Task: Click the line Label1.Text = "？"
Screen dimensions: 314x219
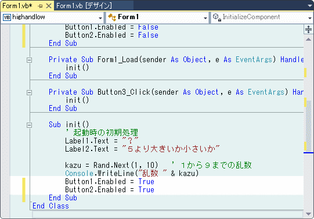Action: [102, 141]
